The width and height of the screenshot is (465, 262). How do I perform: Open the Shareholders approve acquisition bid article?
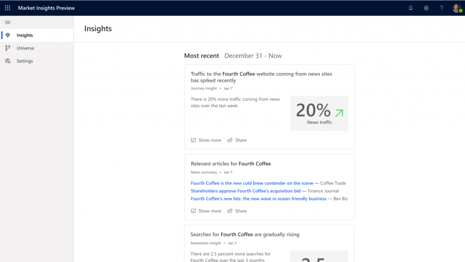[245, 191]
